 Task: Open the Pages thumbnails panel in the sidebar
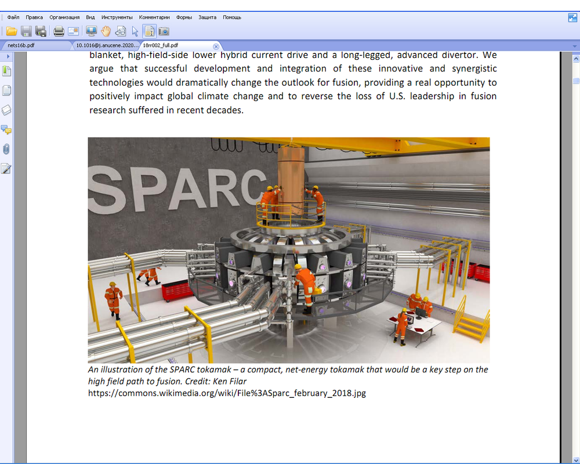6,90
